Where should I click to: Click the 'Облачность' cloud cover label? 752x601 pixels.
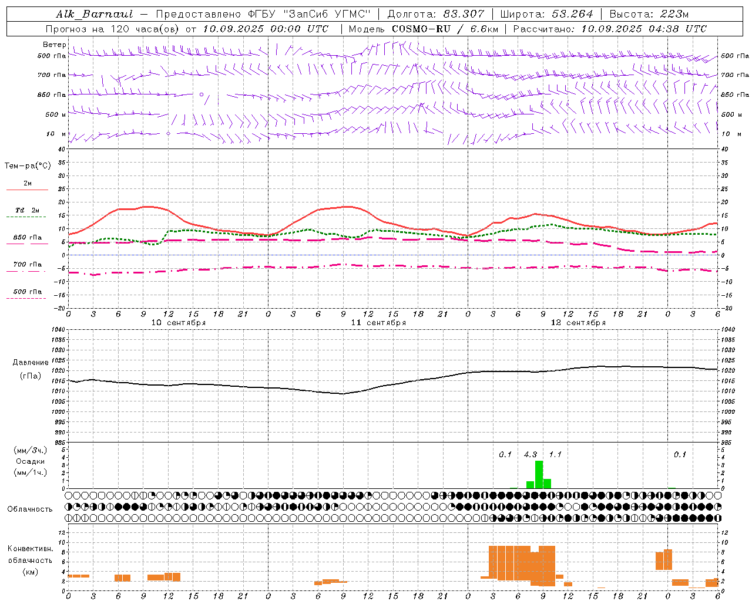pyautogui.click(x=30, y=509)
